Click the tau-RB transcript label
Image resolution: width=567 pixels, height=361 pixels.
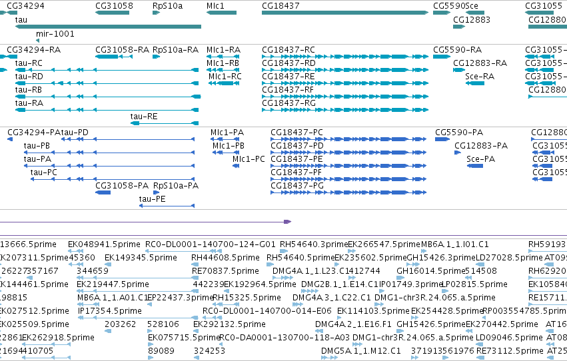coord(29,90)
